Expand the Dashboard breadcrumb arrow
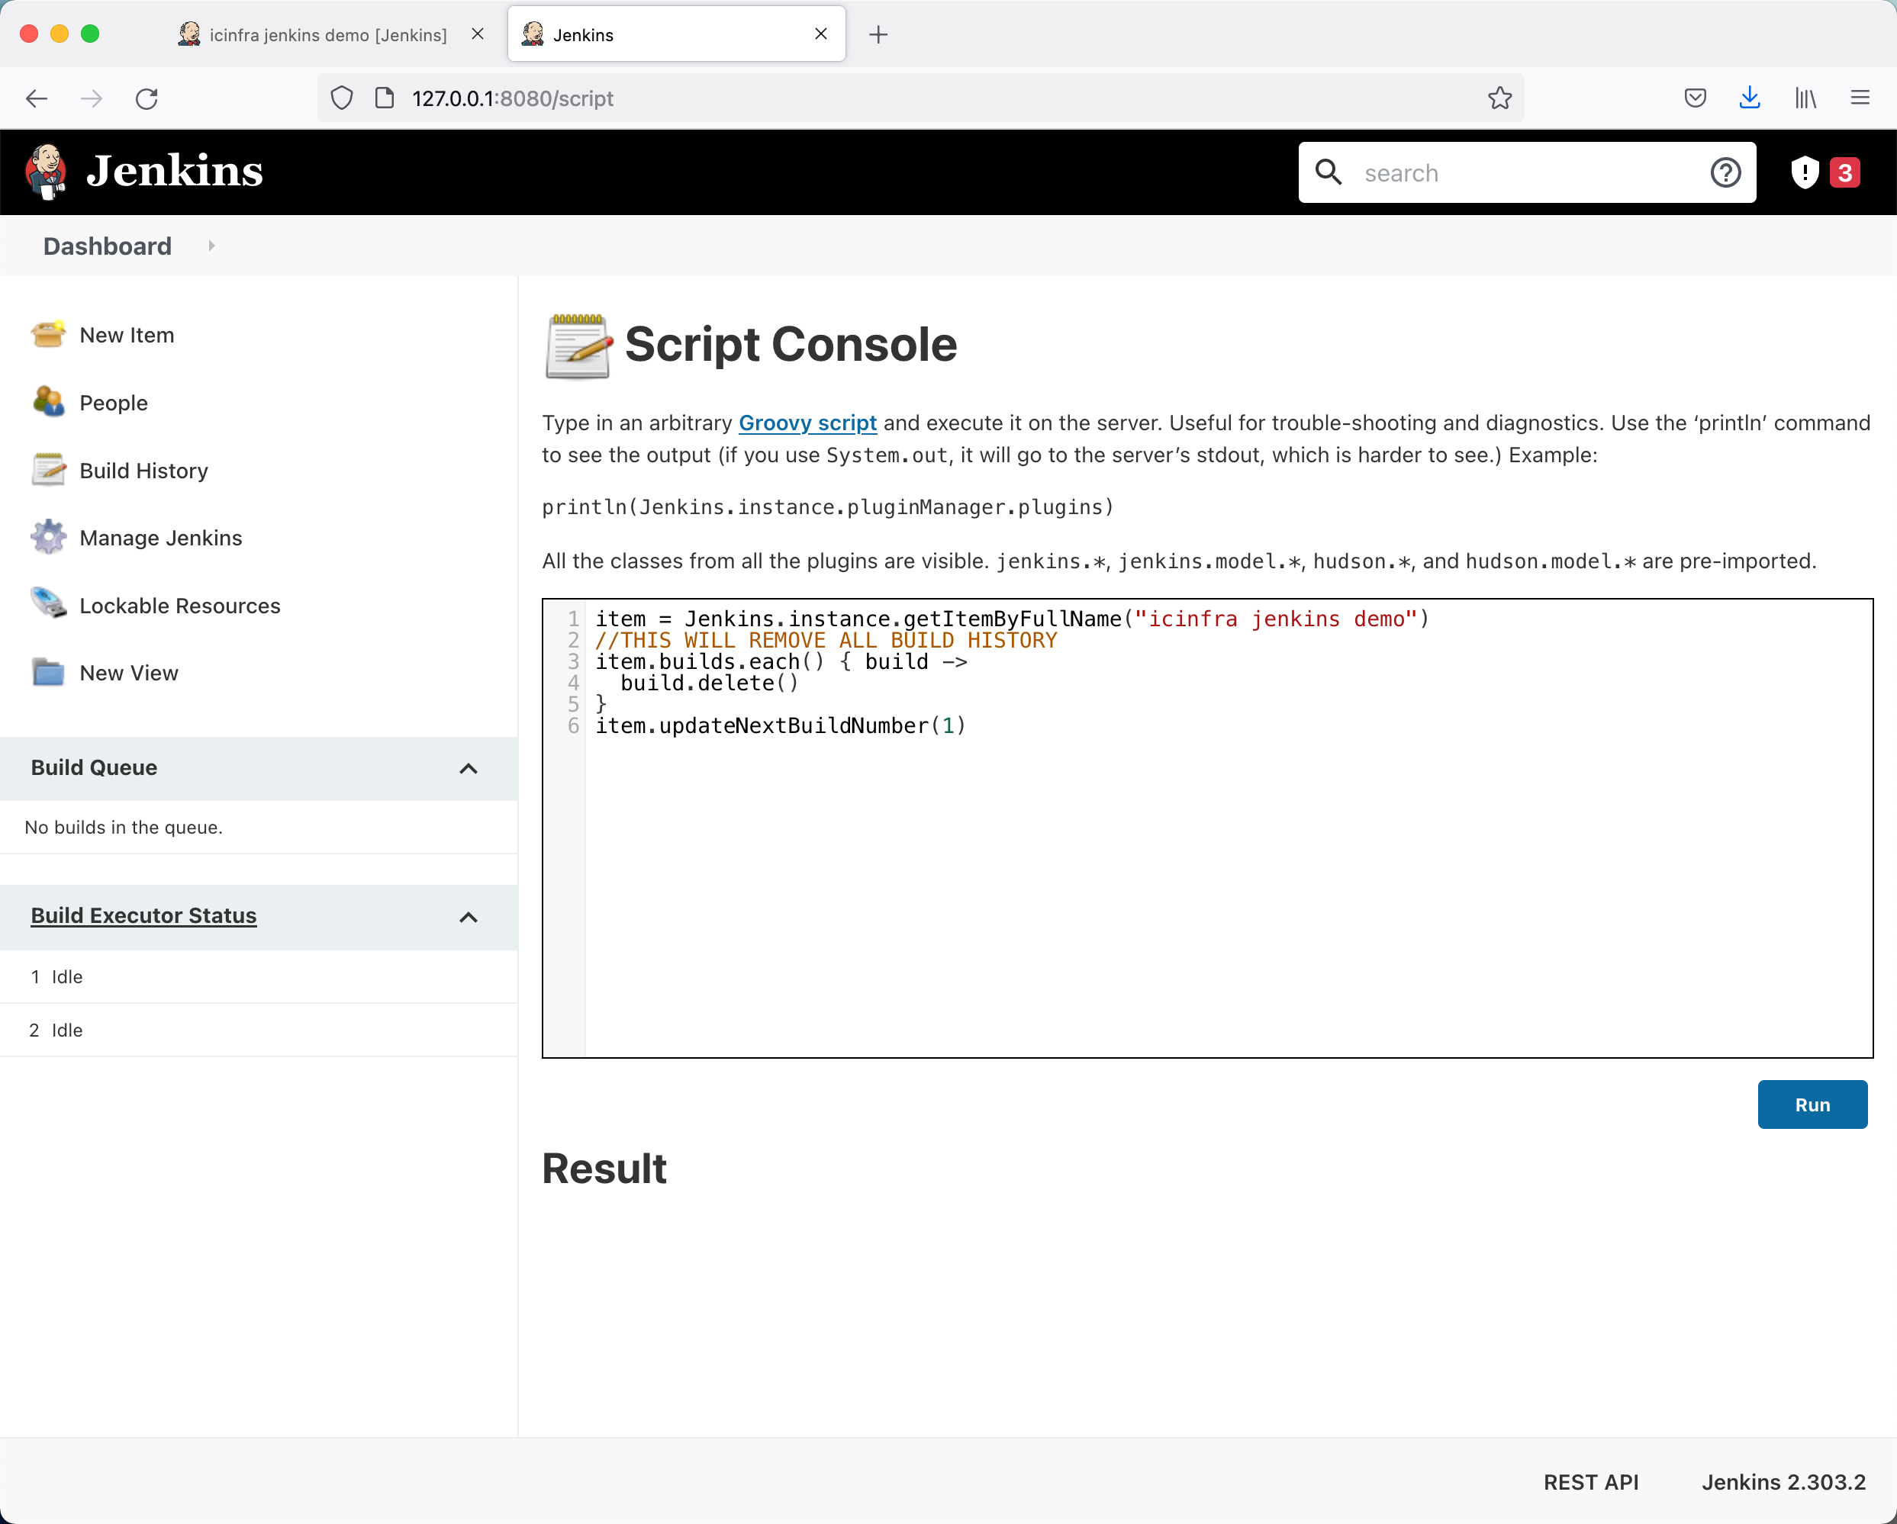 211,246
